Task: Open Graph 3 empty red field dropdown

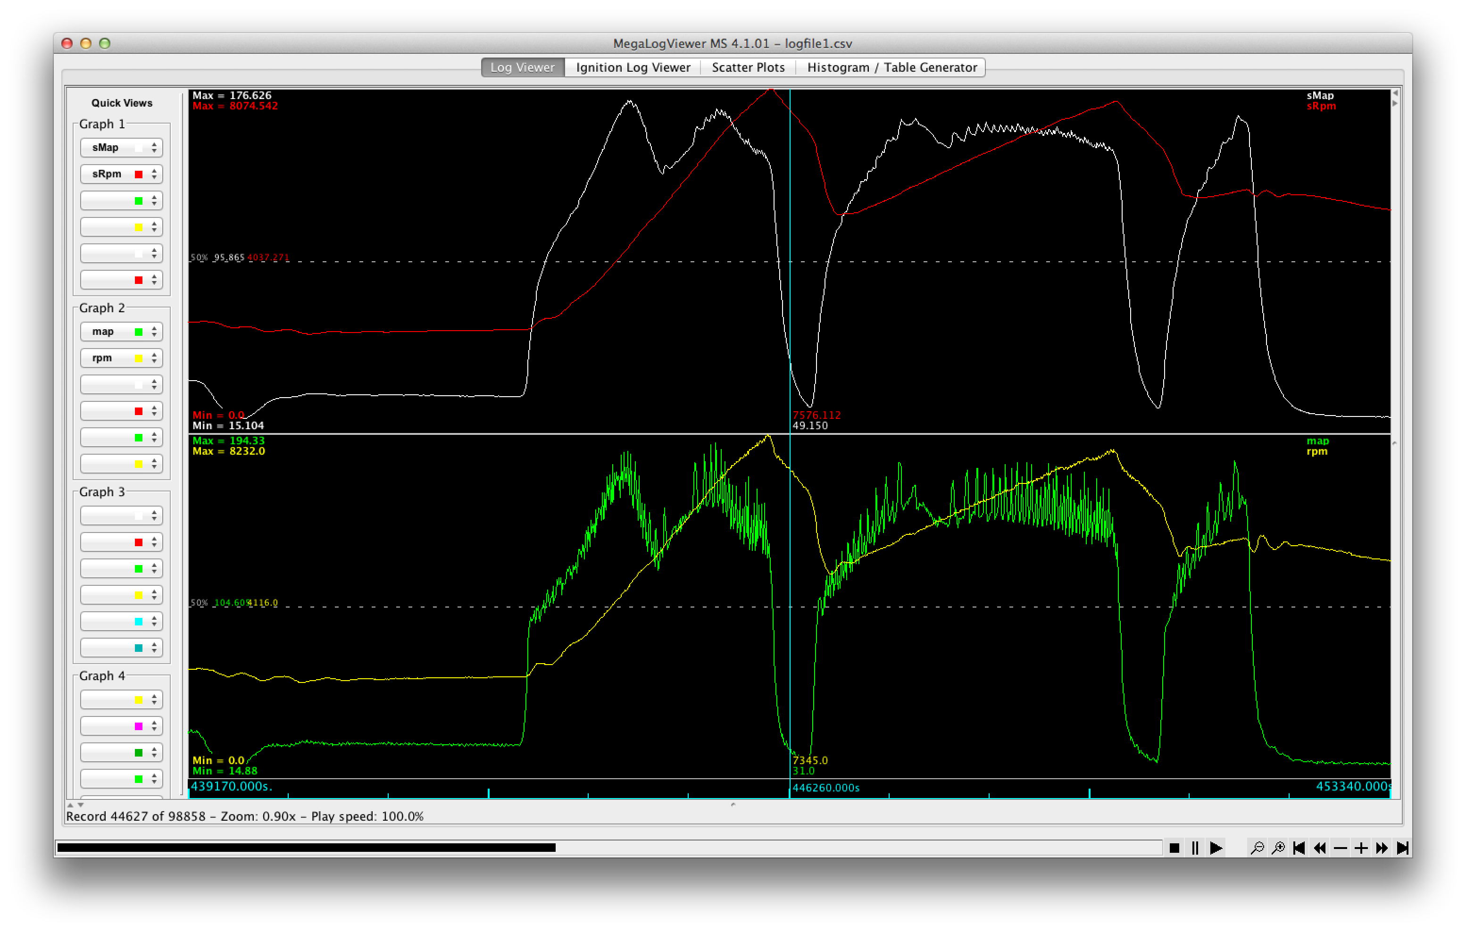Action: [x=121, y=542]
